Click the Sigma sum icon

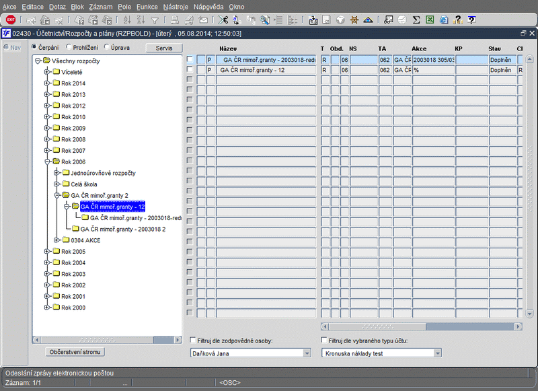click(x=416, y=20)
